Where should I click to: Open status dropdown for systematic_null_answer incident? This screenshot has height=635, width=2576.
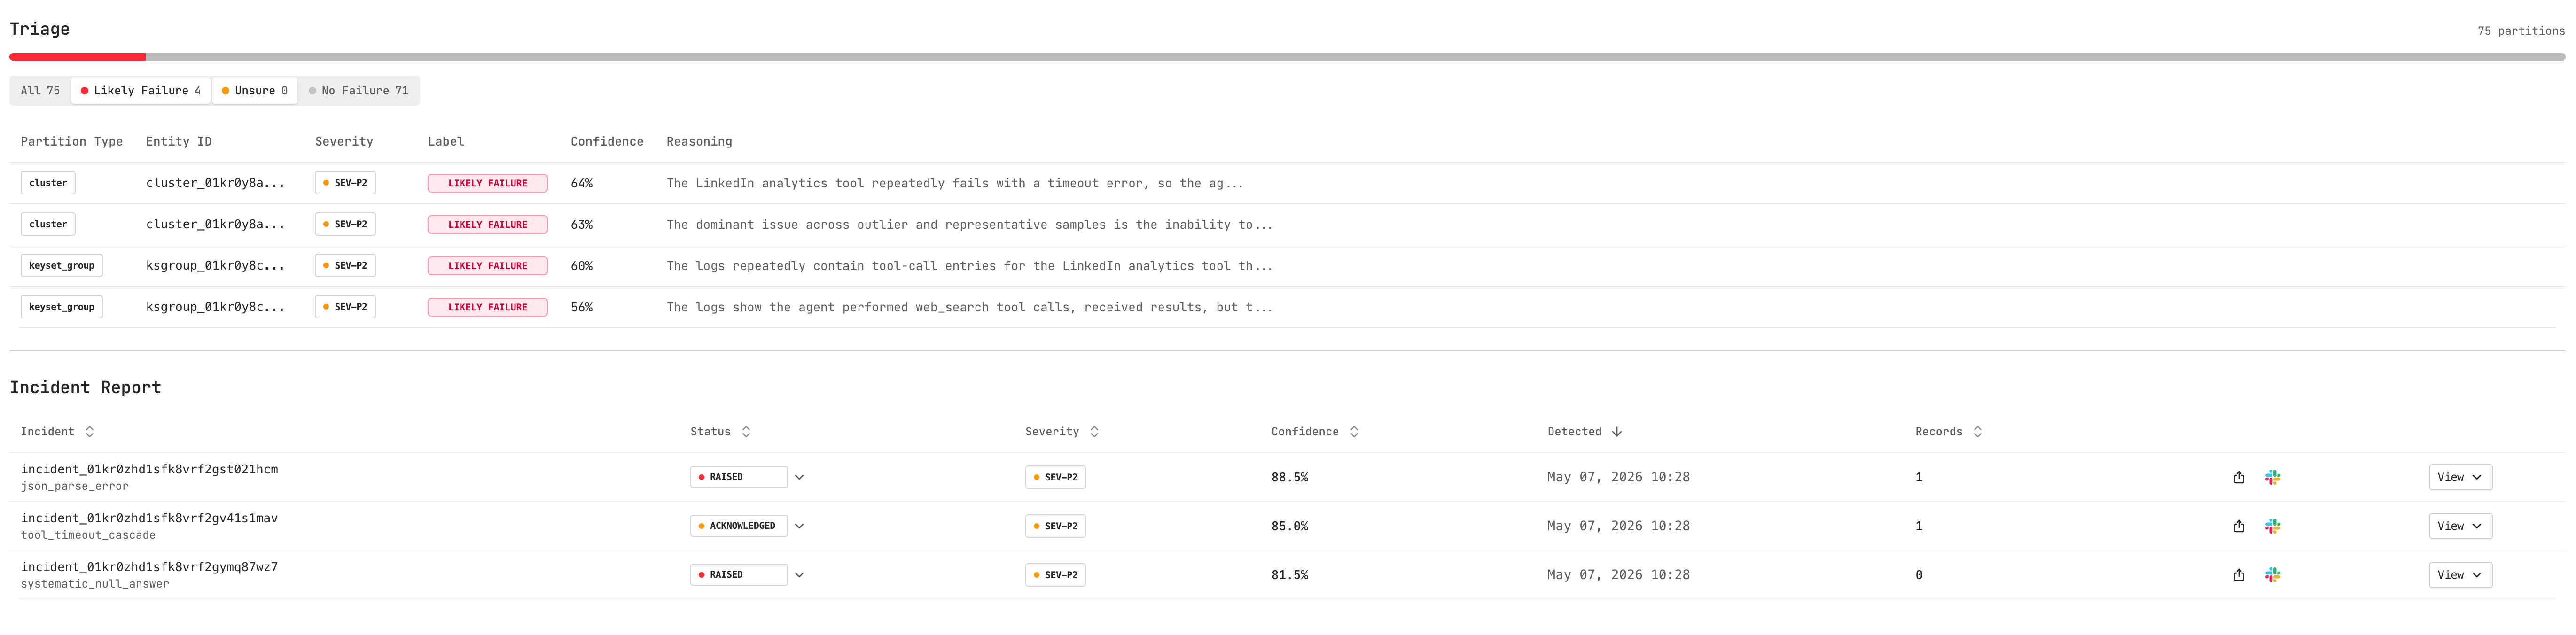coord(799,575)
